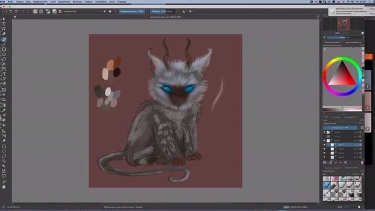Image resolution: width=375 pixels, height=211 pixels.
Task: Move the layer up with the arrow icon
Action: (340, 163)
